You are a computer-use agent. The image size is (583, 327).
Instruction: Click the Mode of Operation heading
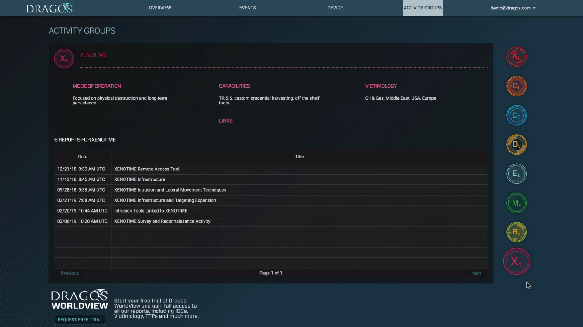click(97, 86)
